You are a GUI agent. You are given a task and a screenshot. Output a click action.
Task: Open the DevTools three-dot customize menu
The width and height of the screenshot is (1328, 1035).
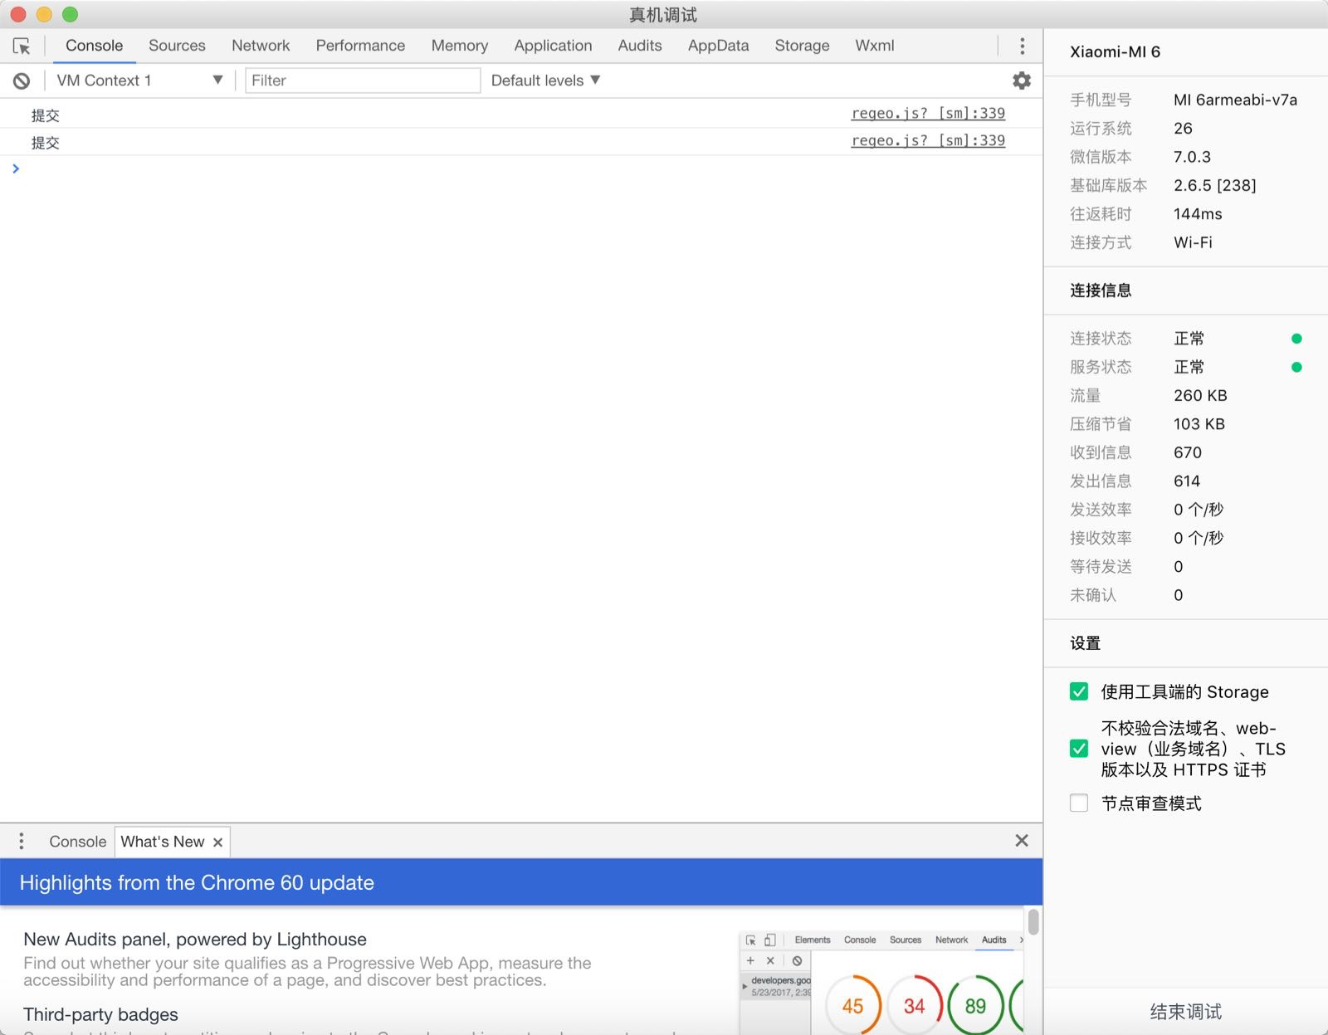pos(1022,46)
